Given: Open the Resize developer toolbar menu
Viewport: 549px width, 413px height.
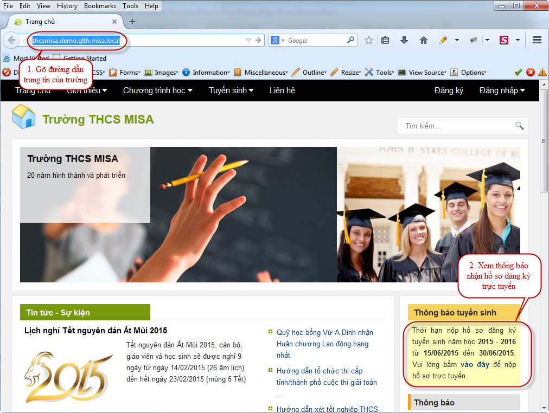Looking at the screenshot, I should [346, 73].
